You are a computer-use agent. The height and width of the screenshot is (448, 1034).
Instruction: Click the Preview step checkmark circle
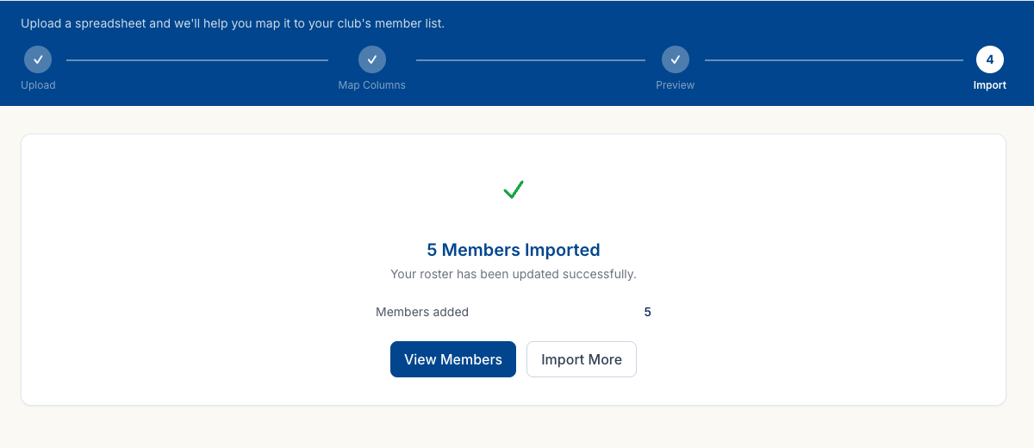pyautogui.click(x=675, y=59)
